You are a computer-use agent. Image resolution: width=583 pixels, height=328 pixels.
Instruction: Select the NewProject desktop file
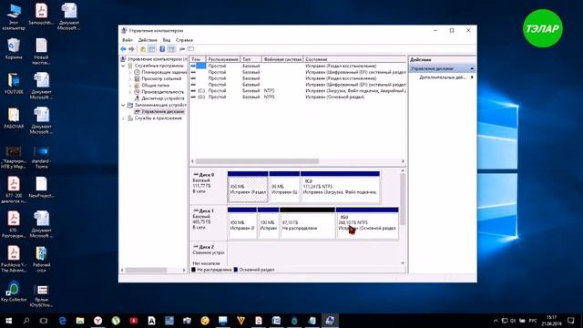41,187
